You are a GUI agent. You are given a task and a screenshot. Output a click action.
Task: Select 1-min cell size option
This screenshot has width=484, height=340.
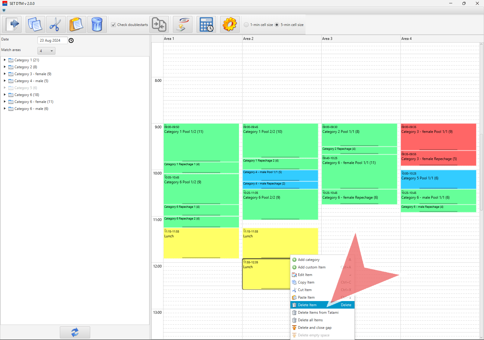tap(246, 25)
